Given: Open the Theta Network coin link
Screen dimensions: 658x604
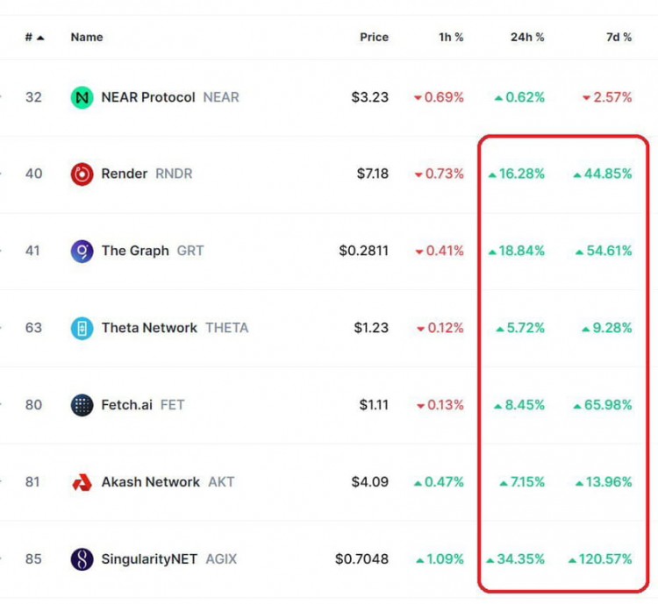Looking at the screenshot, I should tap(149, 328).
